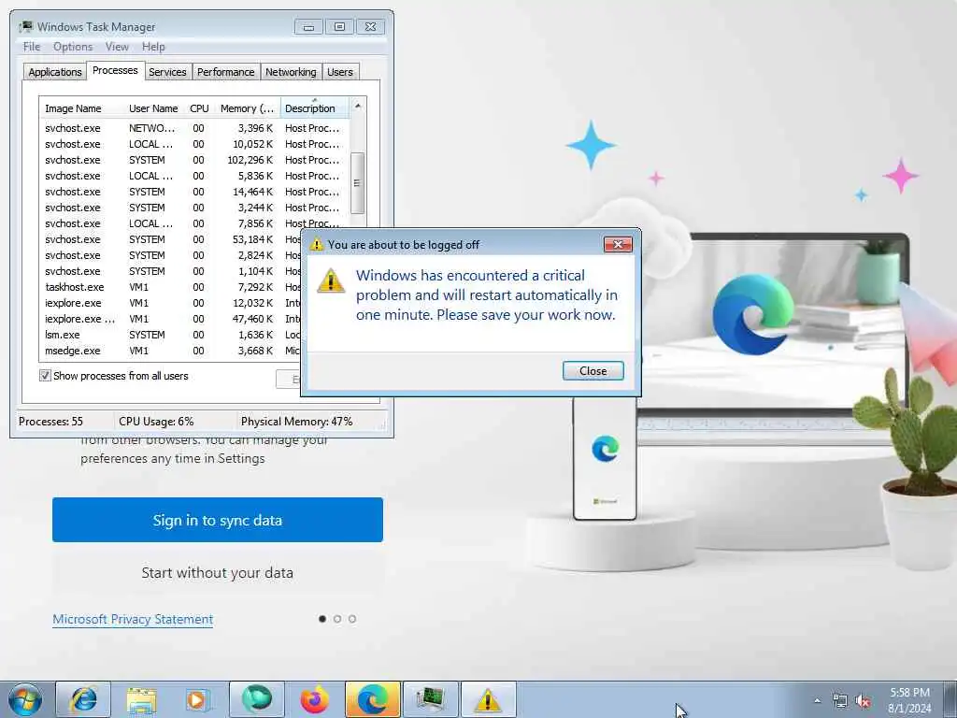Click the muted volume tray icon

coord(863,701)
